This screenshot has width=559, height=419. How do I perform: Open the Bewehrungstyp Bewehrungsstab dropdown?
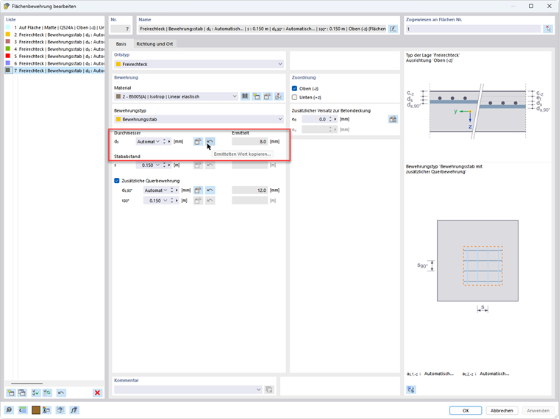199,119
